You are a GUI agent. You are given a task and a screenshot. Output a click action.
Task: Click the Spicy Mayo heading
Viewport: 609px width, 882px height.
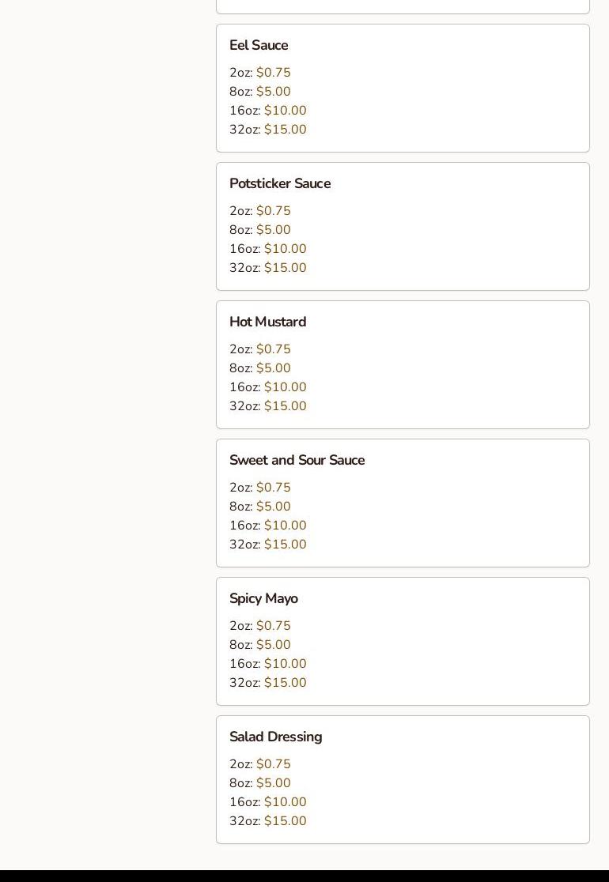pos(263,598)
